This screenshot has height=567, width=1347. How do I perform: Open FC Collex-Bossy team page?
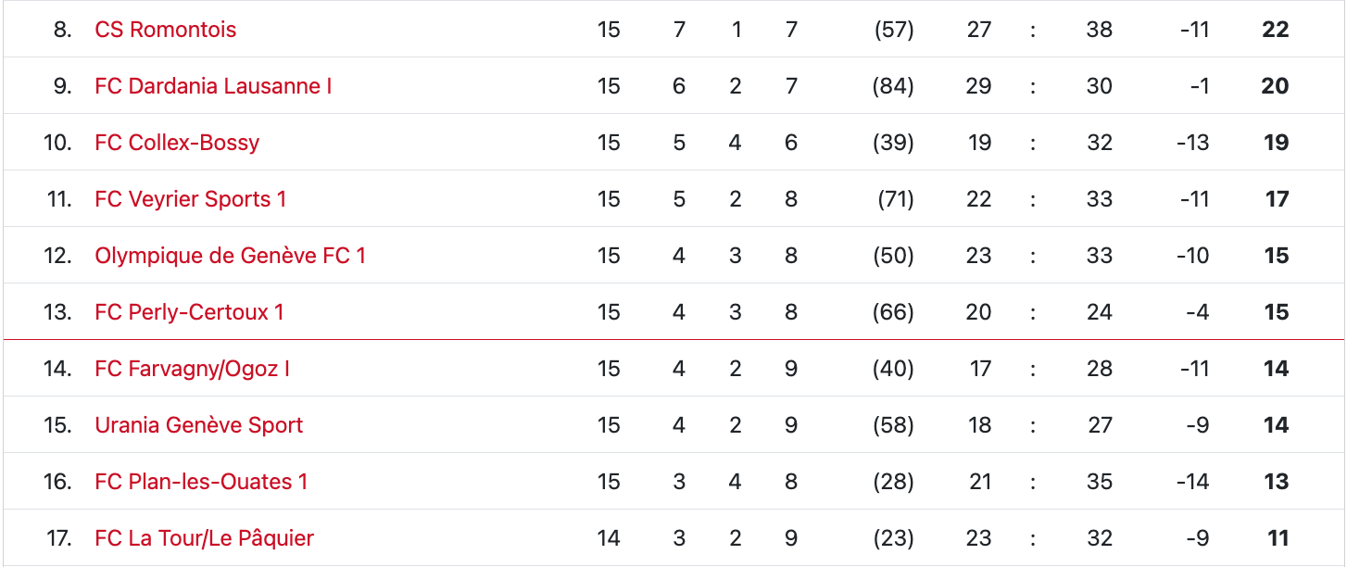coord(177,143)
